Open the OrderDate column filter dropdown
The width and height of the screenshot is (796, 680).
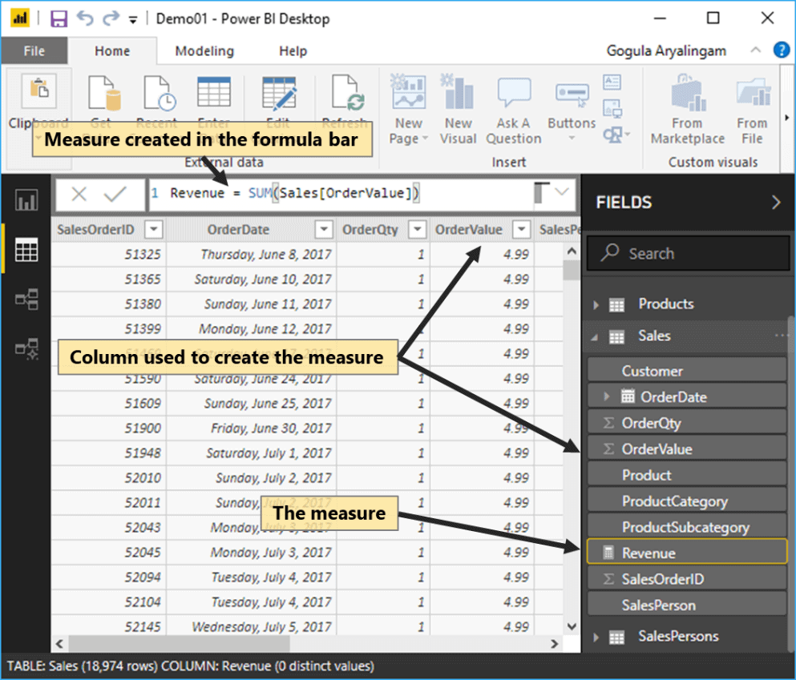coord(323,230)
